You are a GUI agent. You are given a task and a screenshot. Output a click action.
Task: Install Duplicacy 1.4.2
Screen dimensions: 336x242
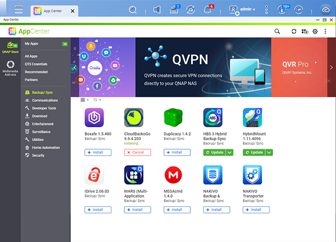click(x=177, y=153)
